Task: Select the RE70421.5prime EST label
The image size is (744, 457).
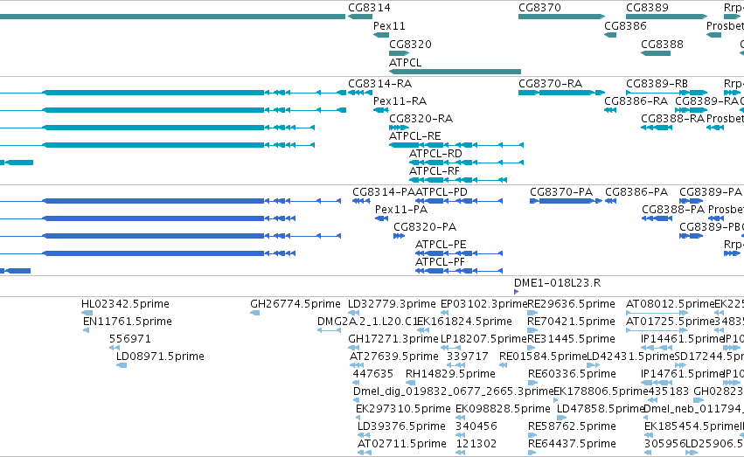Action: pos(571,322)
